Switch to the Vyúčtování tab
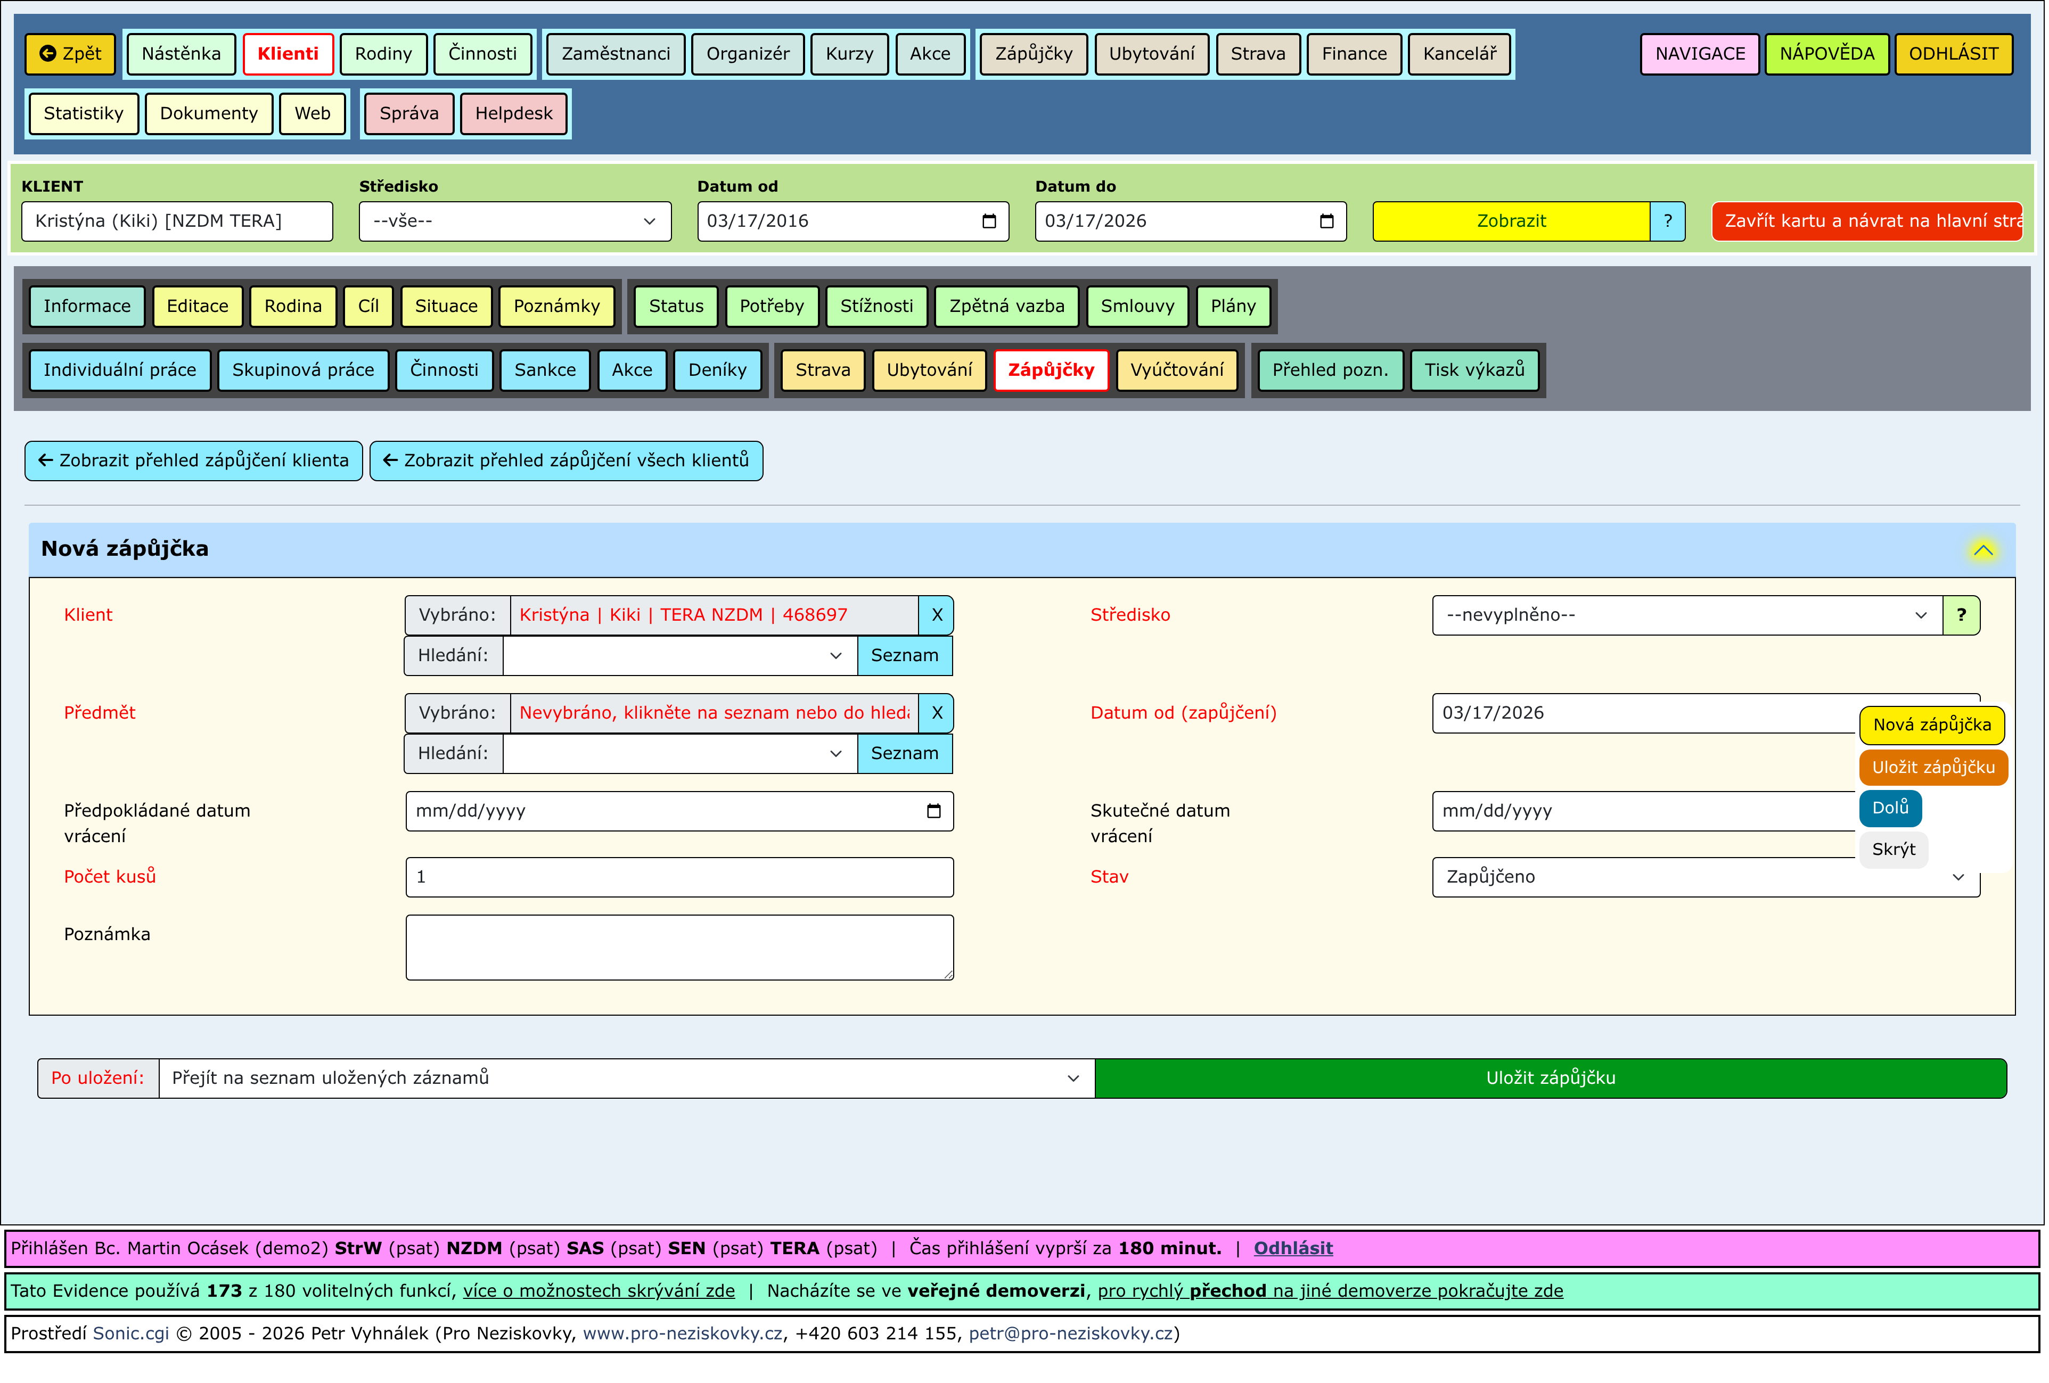This screenshot has width=2049, height=1383. tap(1176, 370)
